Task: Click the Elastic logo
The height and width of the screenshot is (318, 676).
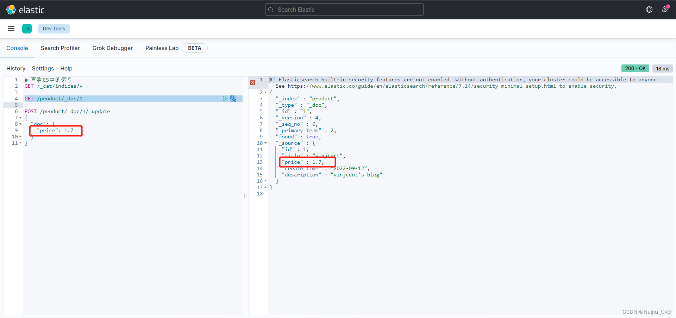Action: (25, 10)
